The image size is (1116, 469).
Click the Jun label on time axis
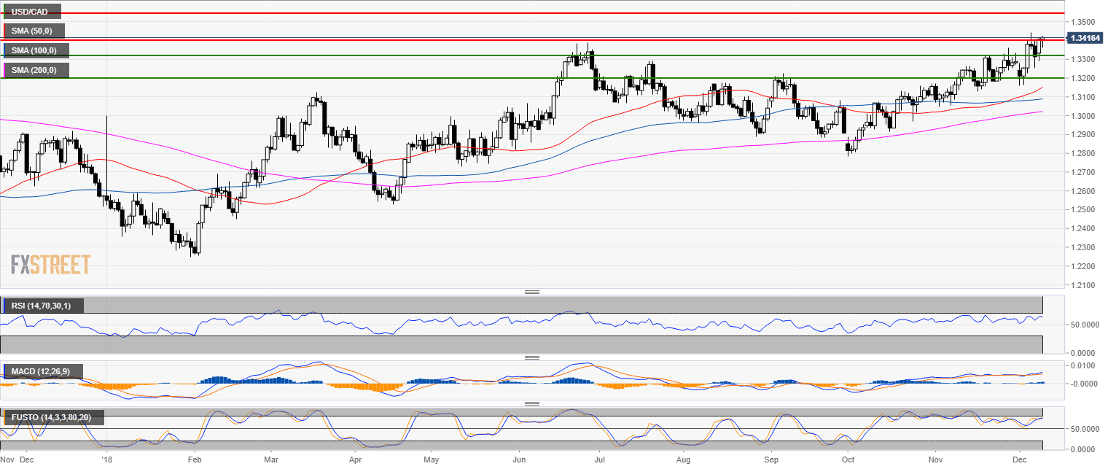click(x=520, y=460)
